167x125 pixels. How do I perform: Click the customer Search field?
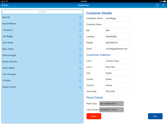coord(42,12)
